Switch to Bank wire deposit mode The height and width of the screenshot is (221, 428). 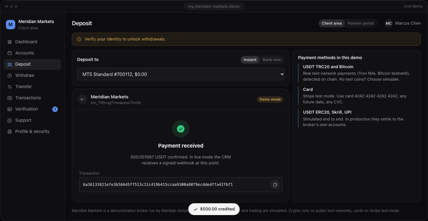[272, 60]
